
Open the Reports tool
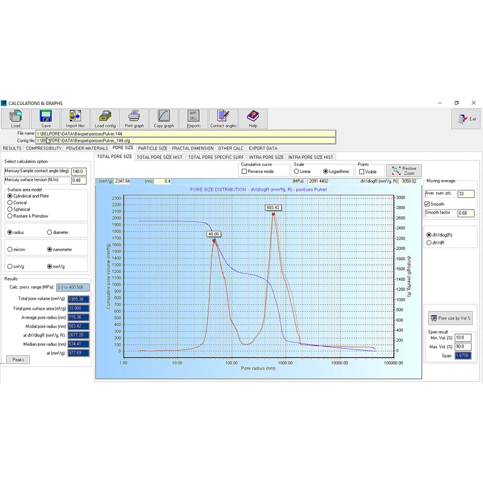pyautogui.click(x=193, y=118)
